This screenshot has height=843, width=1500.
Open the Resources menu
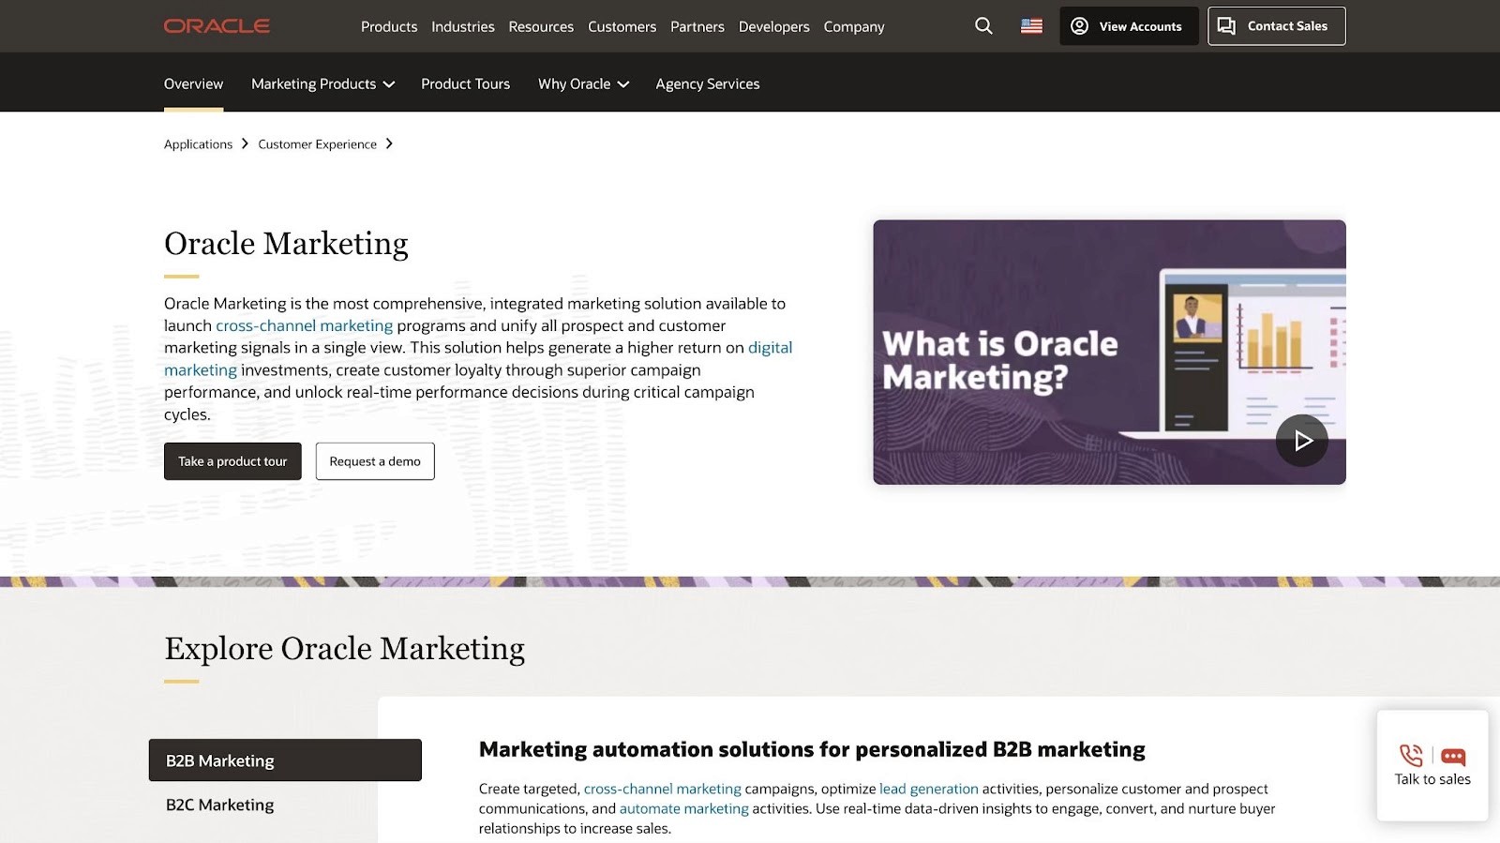pos(541,26)
